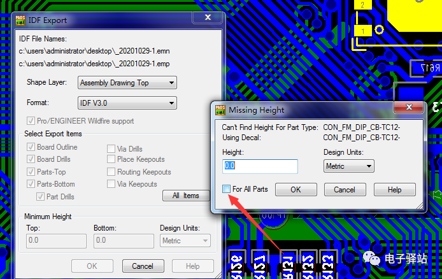Toggle Board Outline checkbox

[31, 147]
